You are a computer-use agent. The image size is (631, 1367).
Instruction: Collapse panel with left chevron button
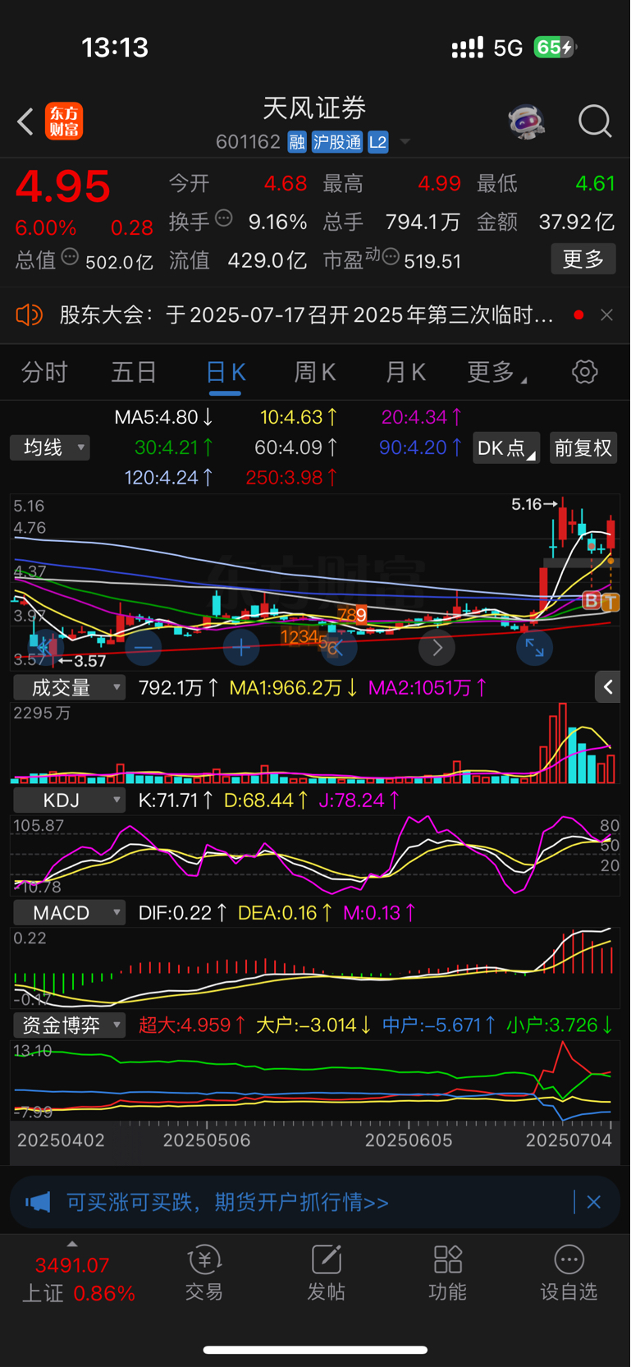[607, 687]
